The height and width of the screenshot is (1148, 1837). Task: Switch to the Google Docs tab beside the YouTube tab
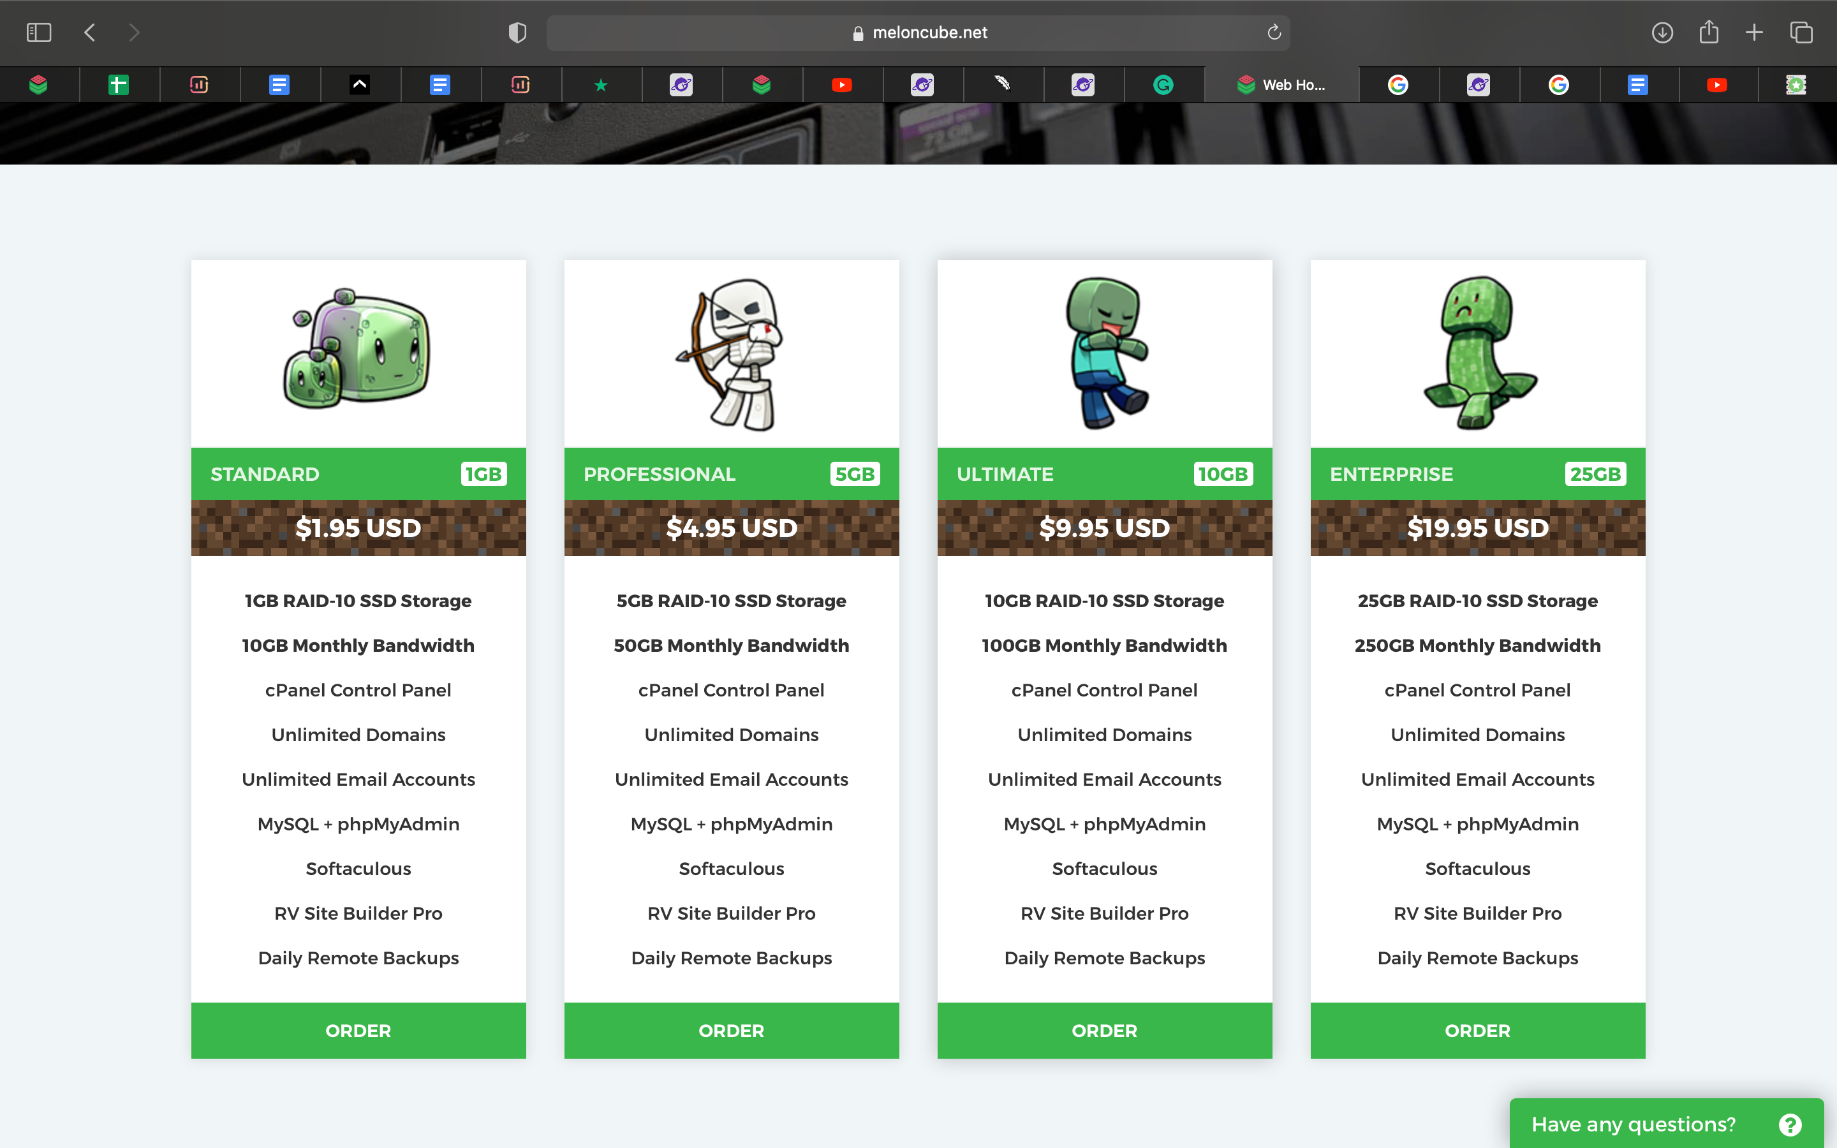1637,84
